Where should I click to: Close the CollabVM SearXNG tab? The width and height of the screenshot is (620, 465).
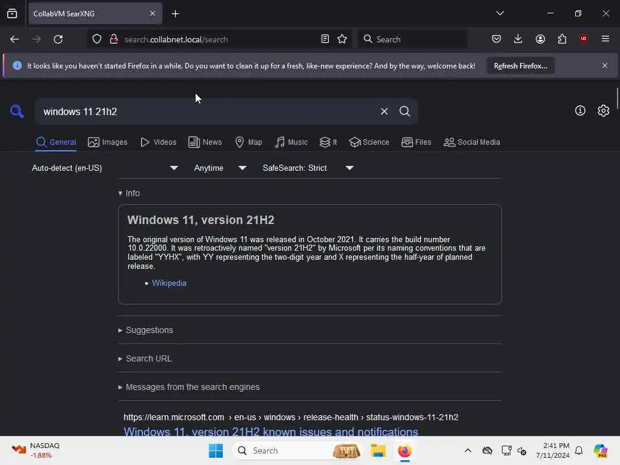(x=152, y=13)
